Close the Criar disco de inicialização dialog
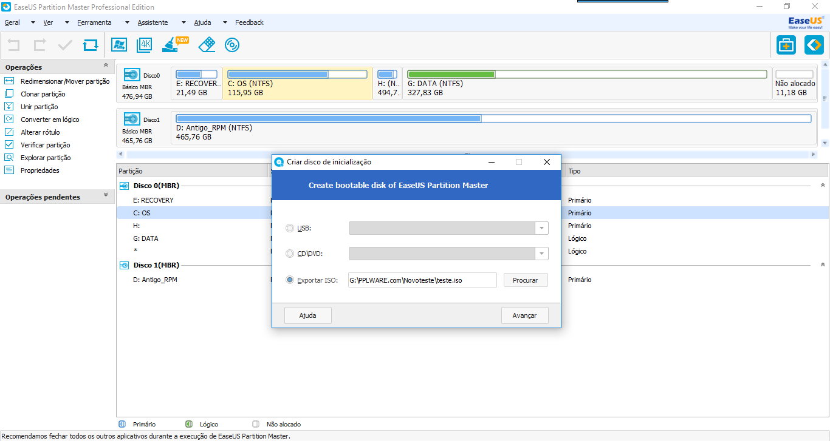 click(x=546, y=162)
